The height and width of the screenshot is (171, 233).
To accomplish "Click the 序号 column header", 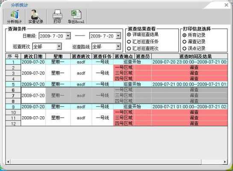I will pyautogui.click(x=13, y=56).
